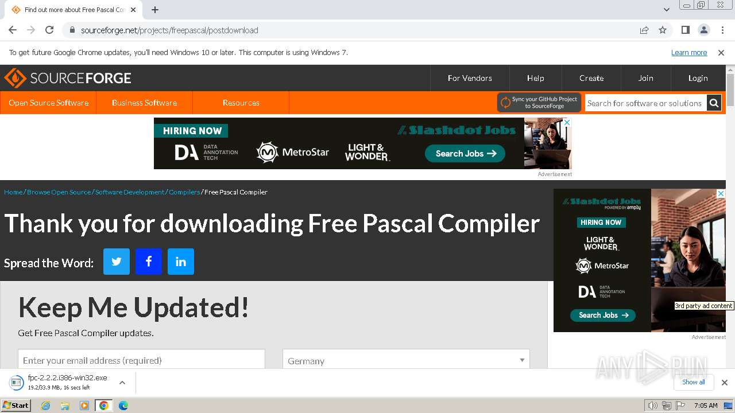
Task: Close the downloads bar
Action: 724,383
